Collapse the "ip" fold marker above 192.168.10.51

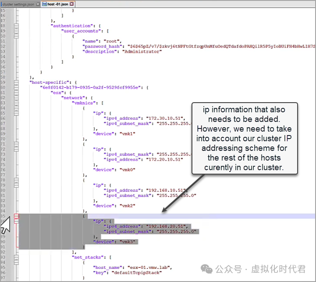click(16, 185)
